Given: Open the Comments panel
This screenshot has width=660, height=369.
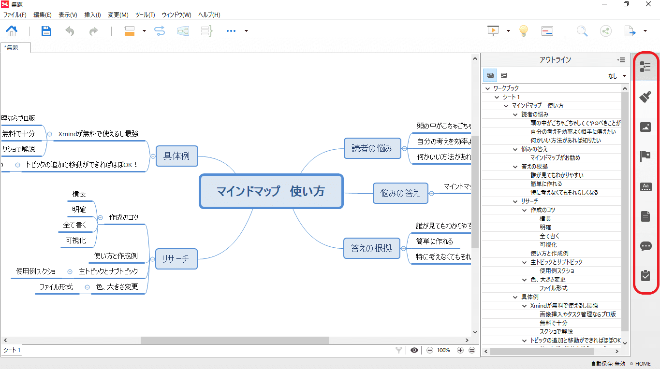Looking at the screenshot, I should pyautogui.click(x=645, y=246).
